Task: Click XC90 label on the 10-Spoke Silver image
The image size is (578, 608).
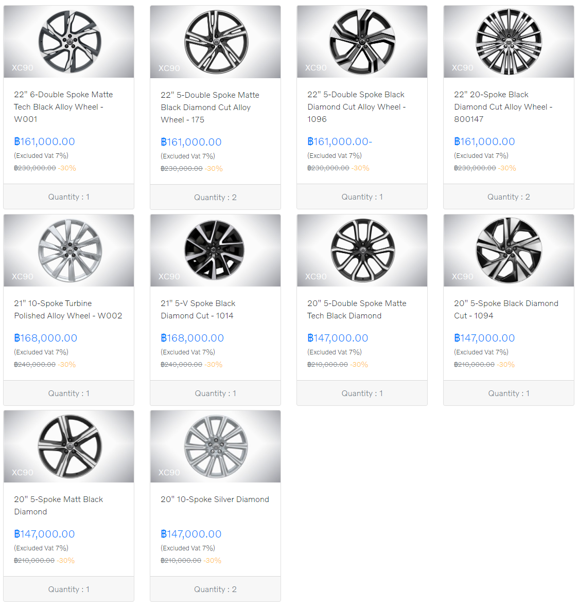Action: click(169, 472)
